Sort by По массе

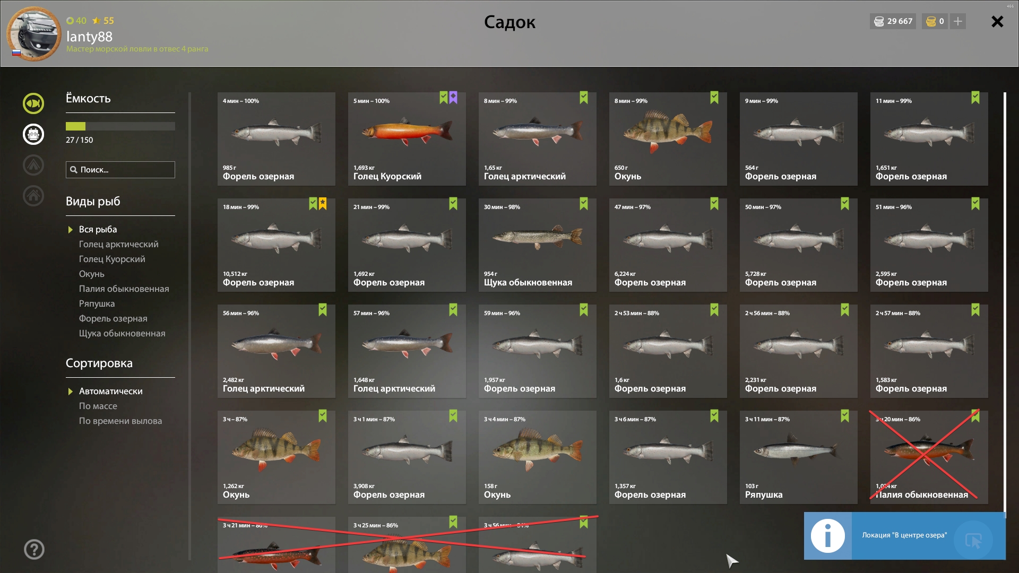[x=98, y=406]
